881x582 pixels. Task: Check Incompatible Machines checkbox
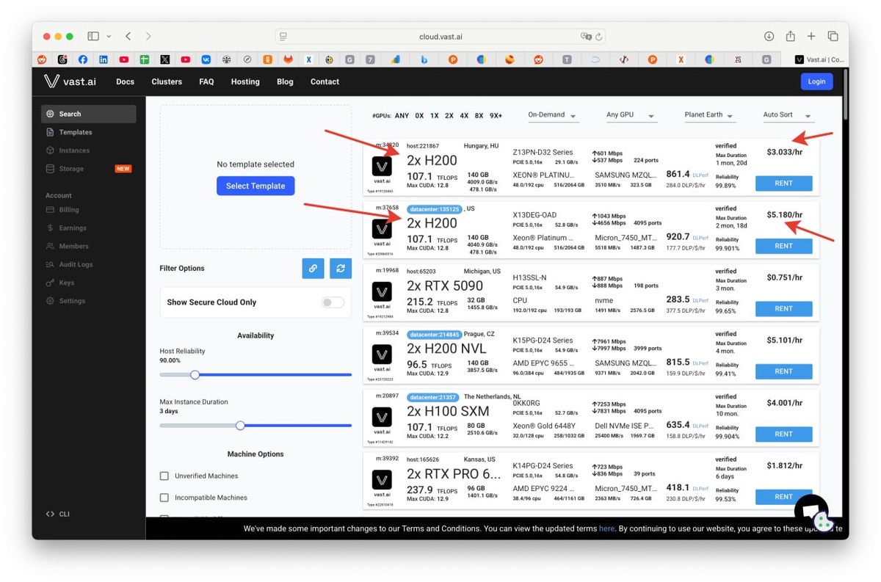[x=164, y=498]
